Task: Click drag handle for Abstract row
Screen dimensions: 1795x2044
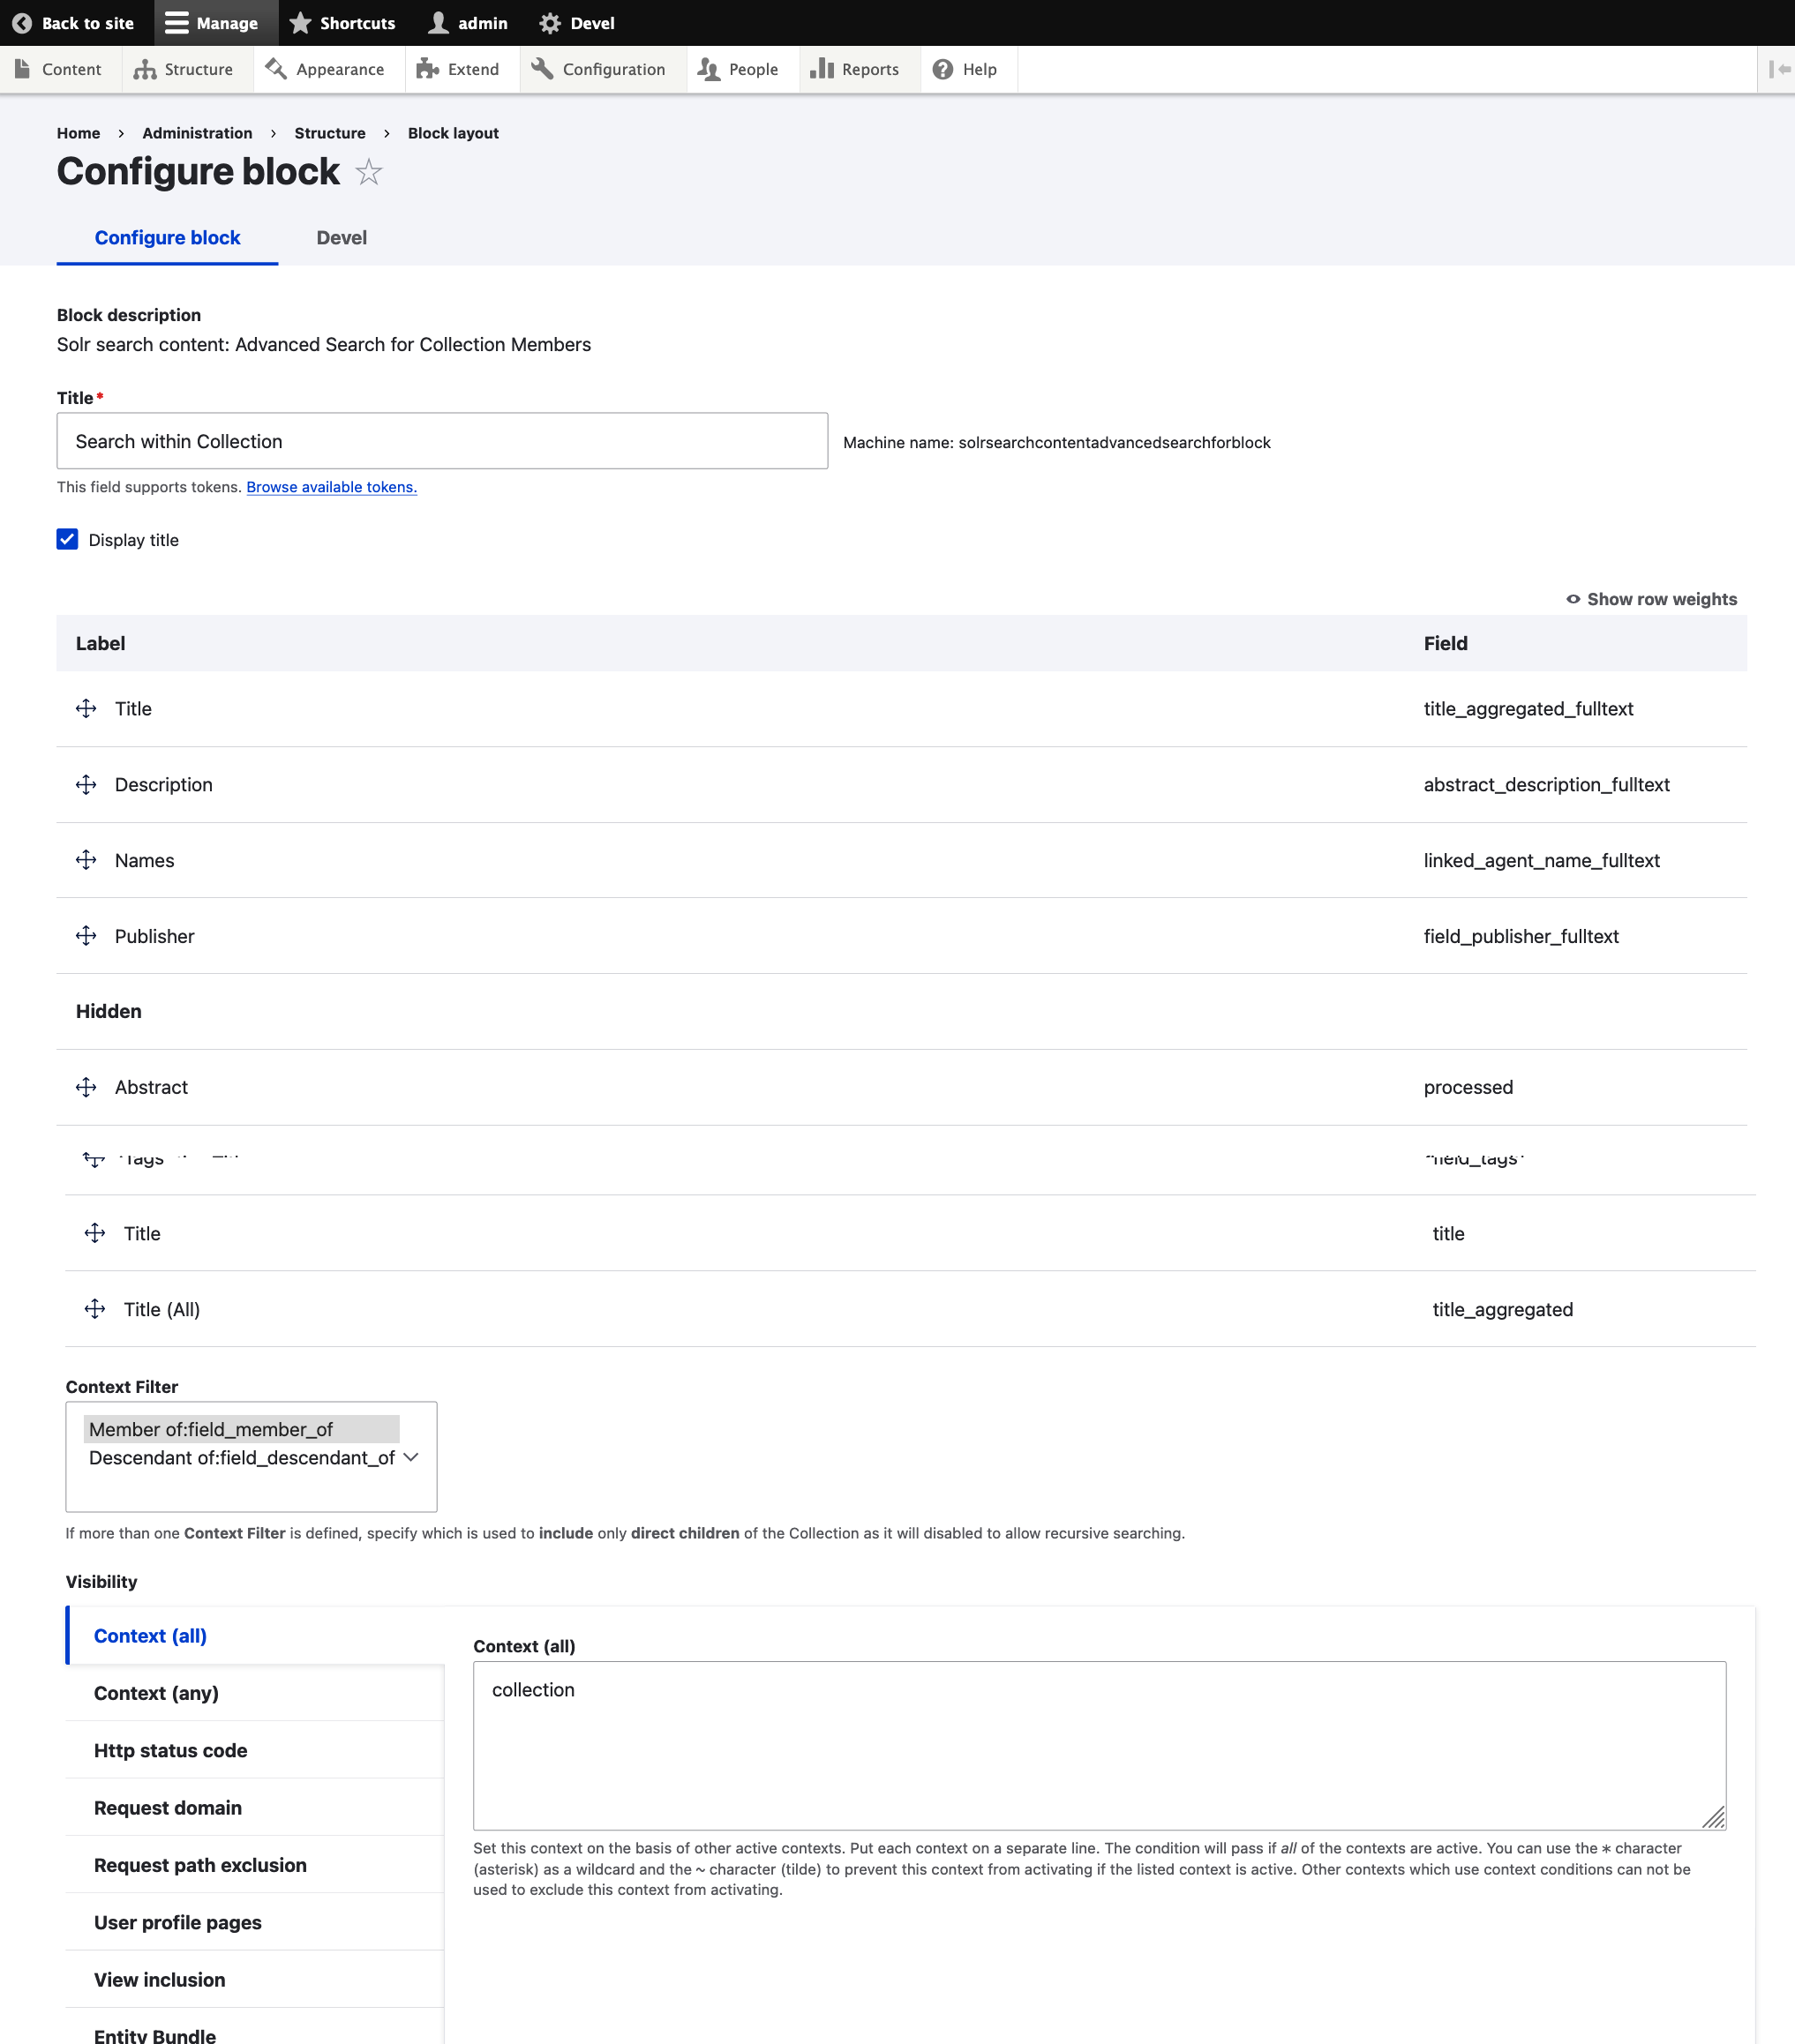Action: [86, 1087]
